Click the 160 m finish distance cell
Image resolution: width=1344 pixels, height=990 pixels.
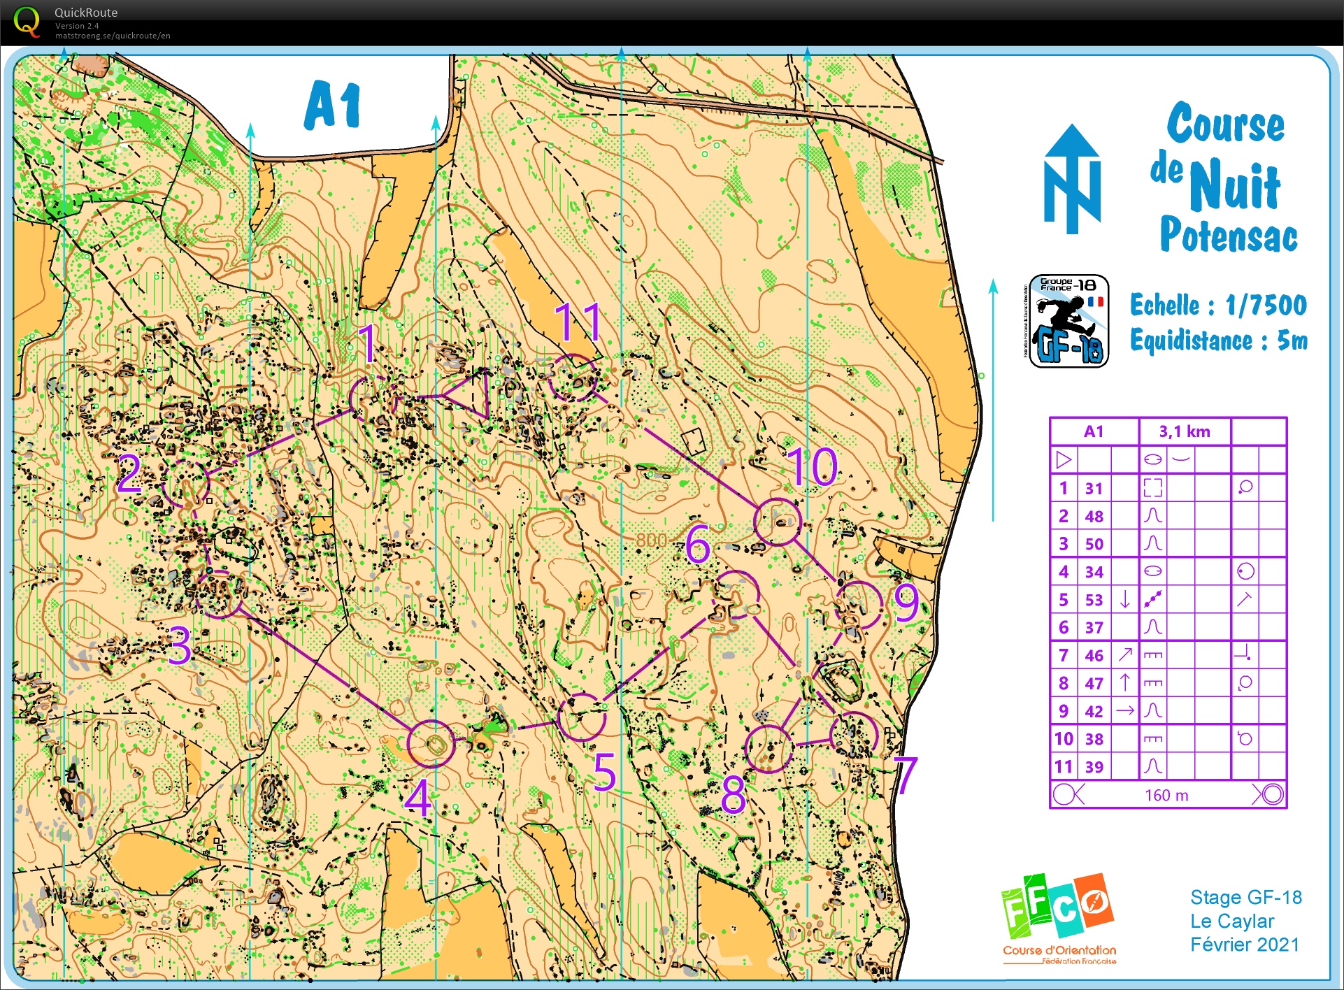1166,795
